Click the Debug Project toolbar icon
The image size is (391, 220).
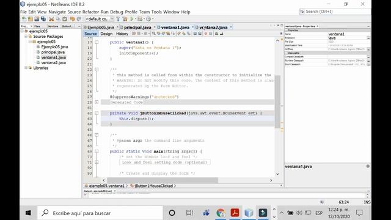[x=140, y=19]
